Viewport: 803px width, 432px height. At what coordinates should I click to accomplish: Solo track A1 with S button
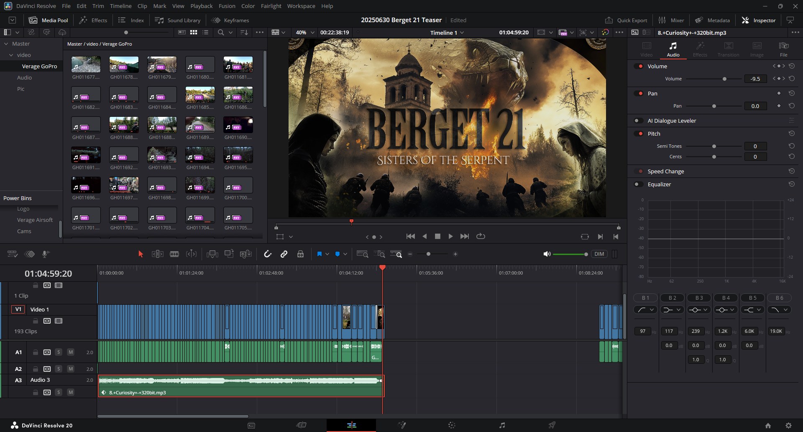click(59, 352)
